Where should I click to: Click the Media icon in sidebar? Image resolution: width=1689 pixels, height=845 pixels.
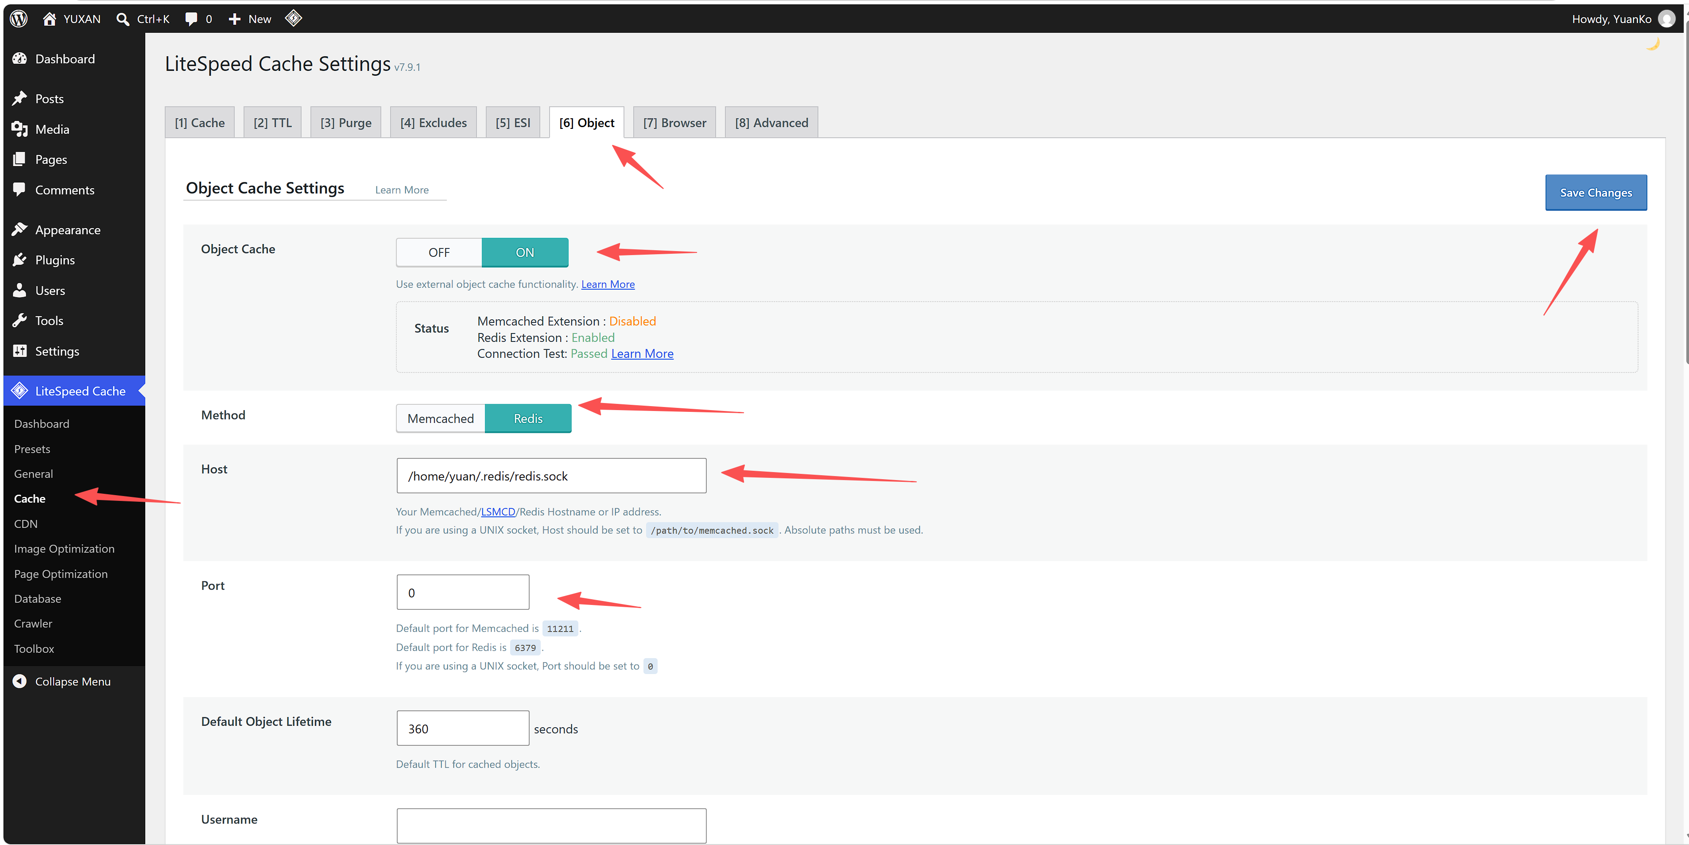[19, 129]
